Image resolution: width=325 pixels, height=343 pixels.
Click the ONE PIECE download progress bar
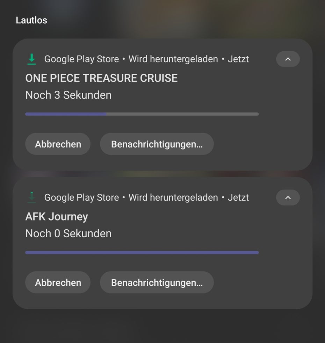pos(142,114)
